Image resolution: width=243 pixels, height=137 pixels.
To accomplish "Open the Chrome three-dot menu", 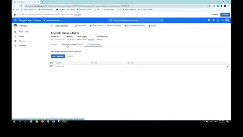I will [x=229, y=6].
